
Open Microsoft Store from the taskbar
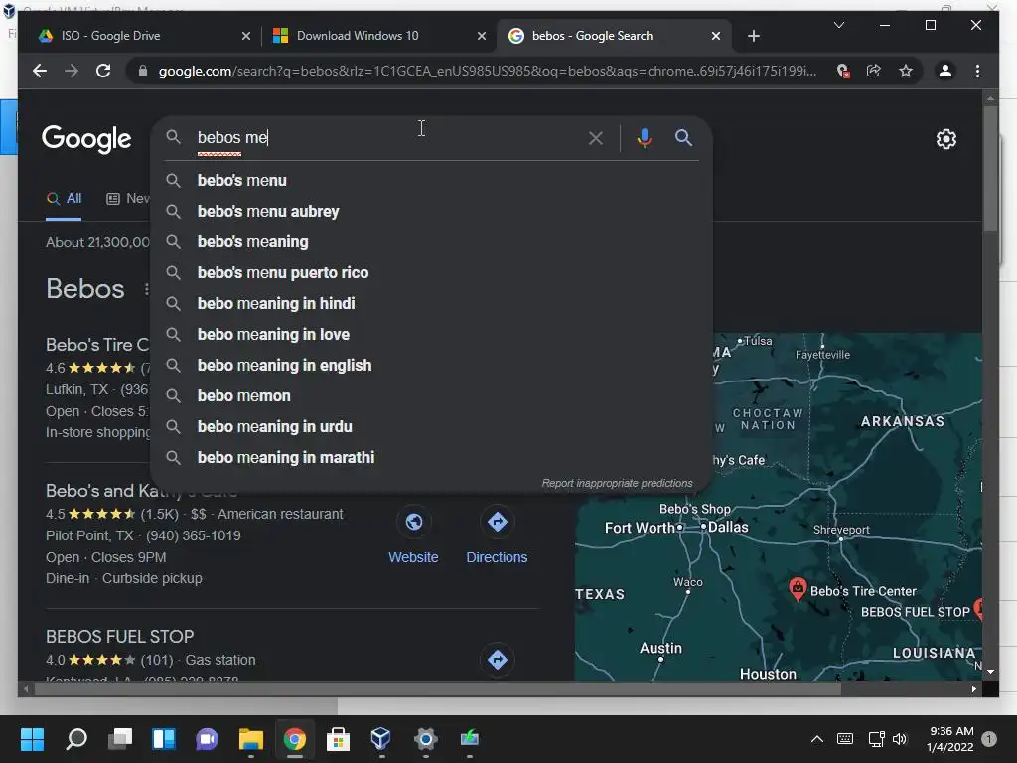pos(338,738)
